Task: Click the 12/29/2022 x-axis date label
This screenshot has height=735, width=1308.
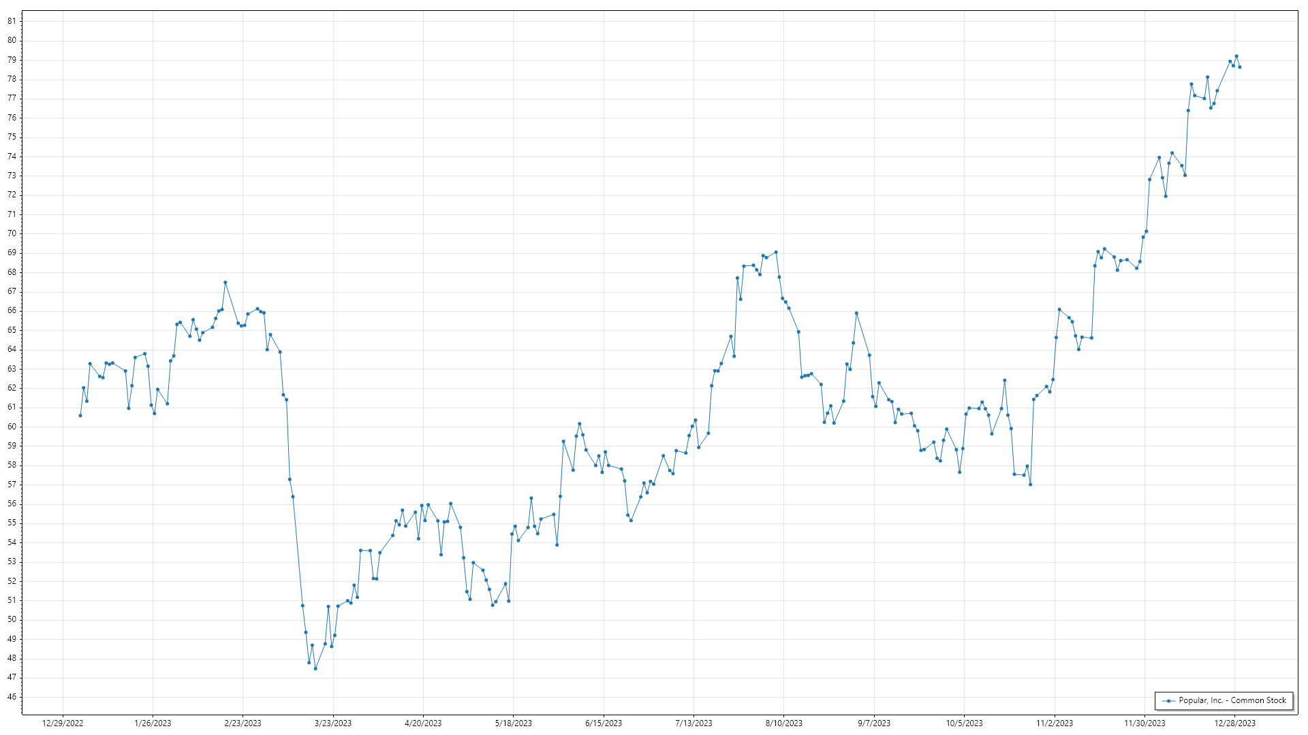Action: tap(63, 723)
